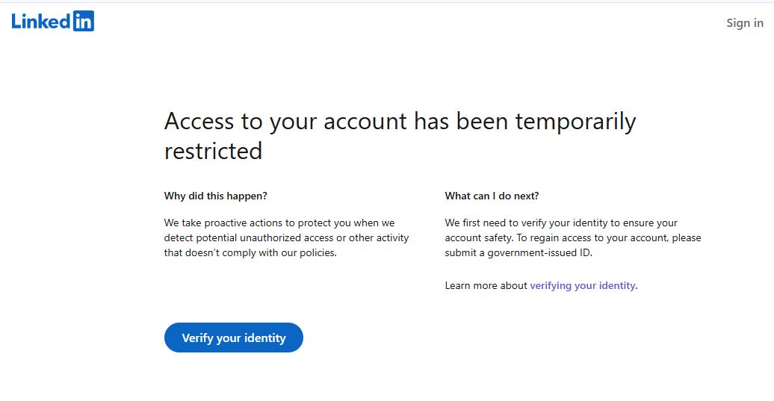Click the 'account safety' phrase

(478, 237)
